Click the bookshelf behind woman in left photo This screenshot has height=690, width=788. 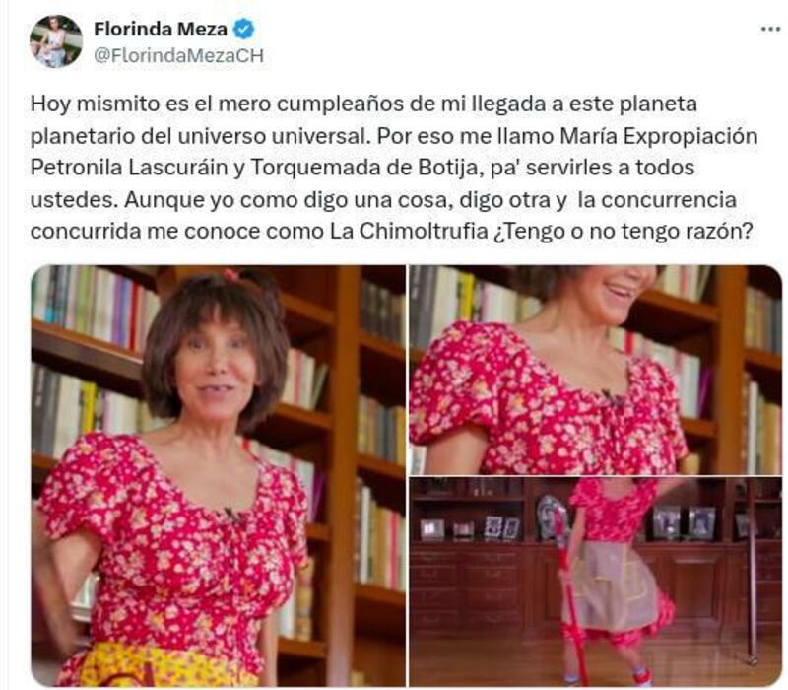347,452
